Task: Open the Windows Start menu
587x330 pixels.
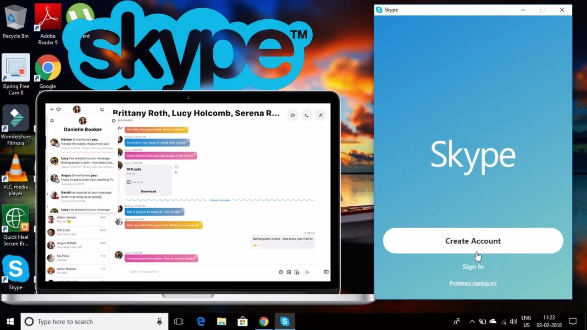Action: tap(10, 321)
